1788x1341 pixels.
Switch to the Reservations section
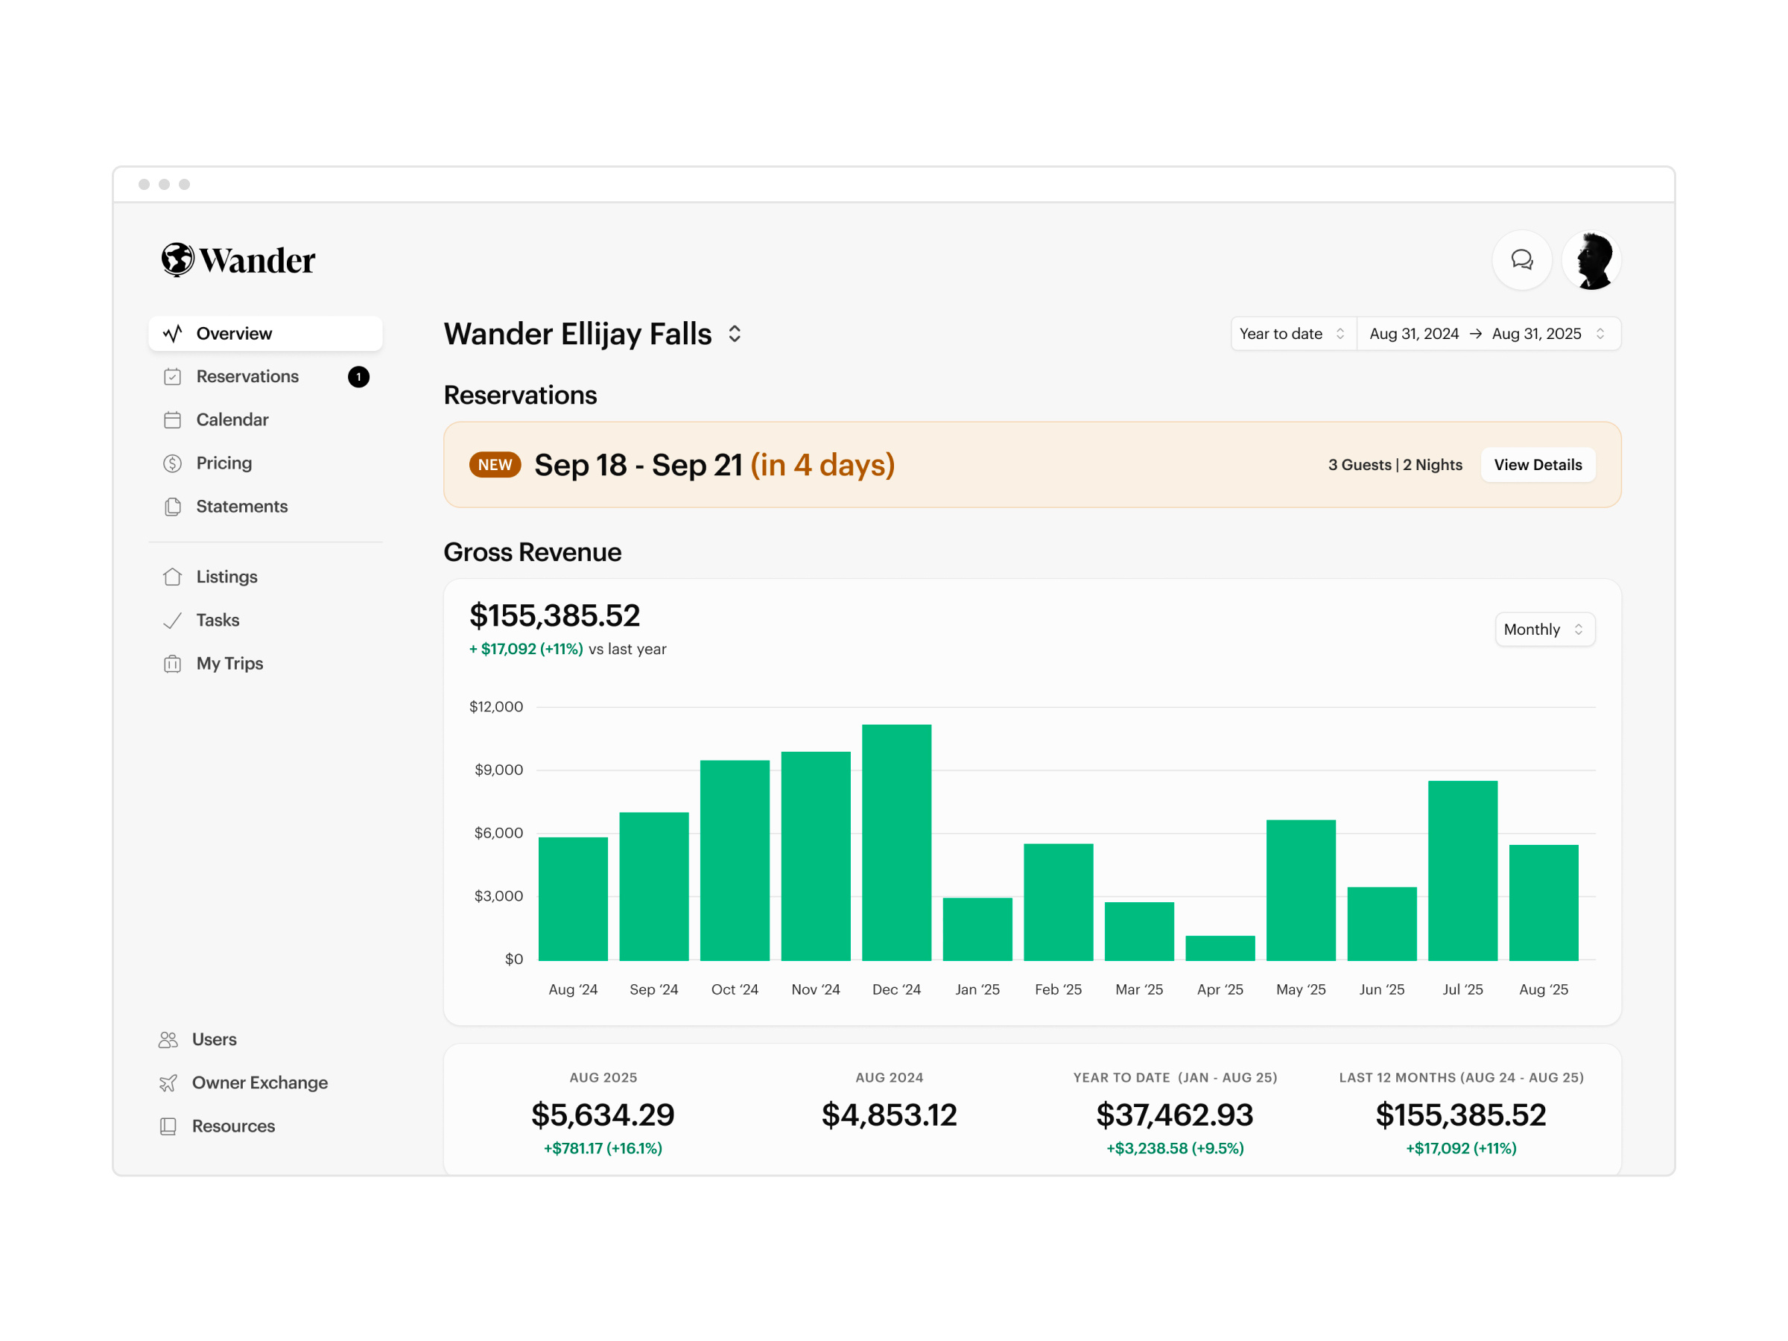(x=247, y=376)
